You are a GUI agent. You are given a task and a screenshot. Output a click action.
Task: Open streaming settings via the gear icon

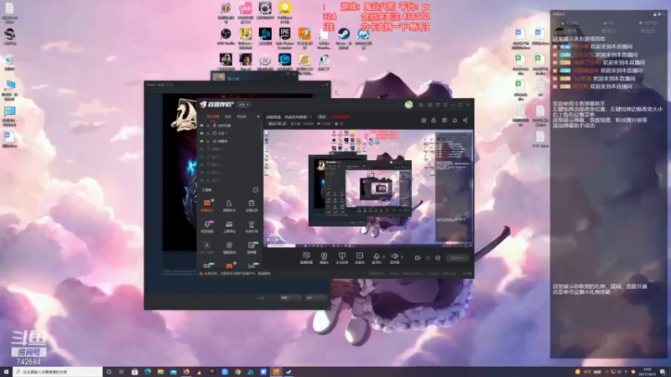pyautogui.click(x=438, y=258)
